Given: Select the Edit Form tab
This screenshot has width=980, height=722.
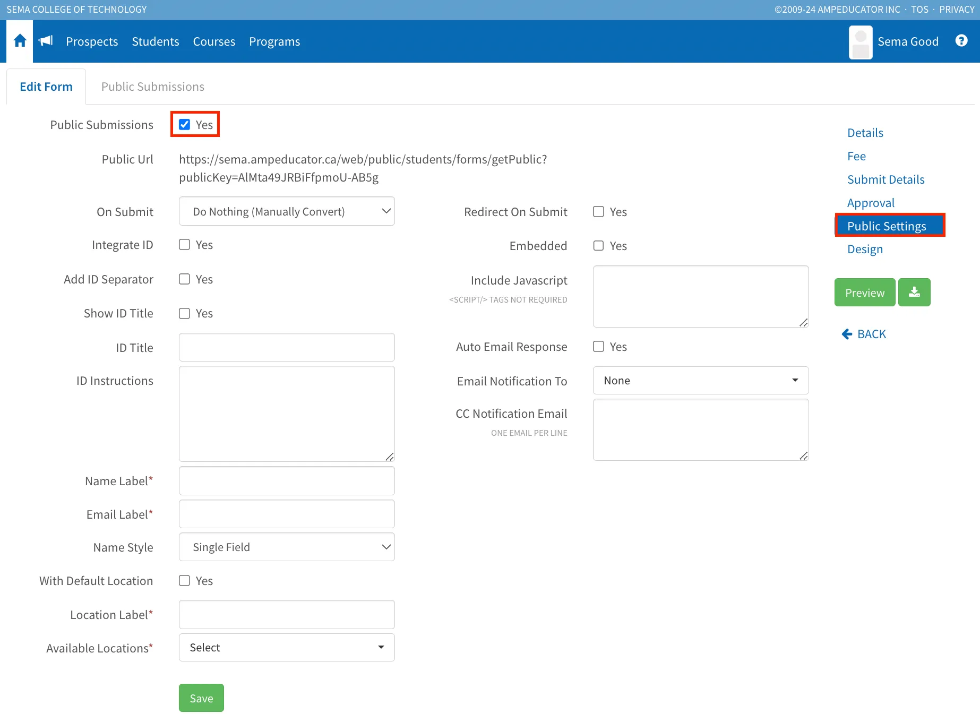Looking at the screenshot, I should click(x=46, y=87).
